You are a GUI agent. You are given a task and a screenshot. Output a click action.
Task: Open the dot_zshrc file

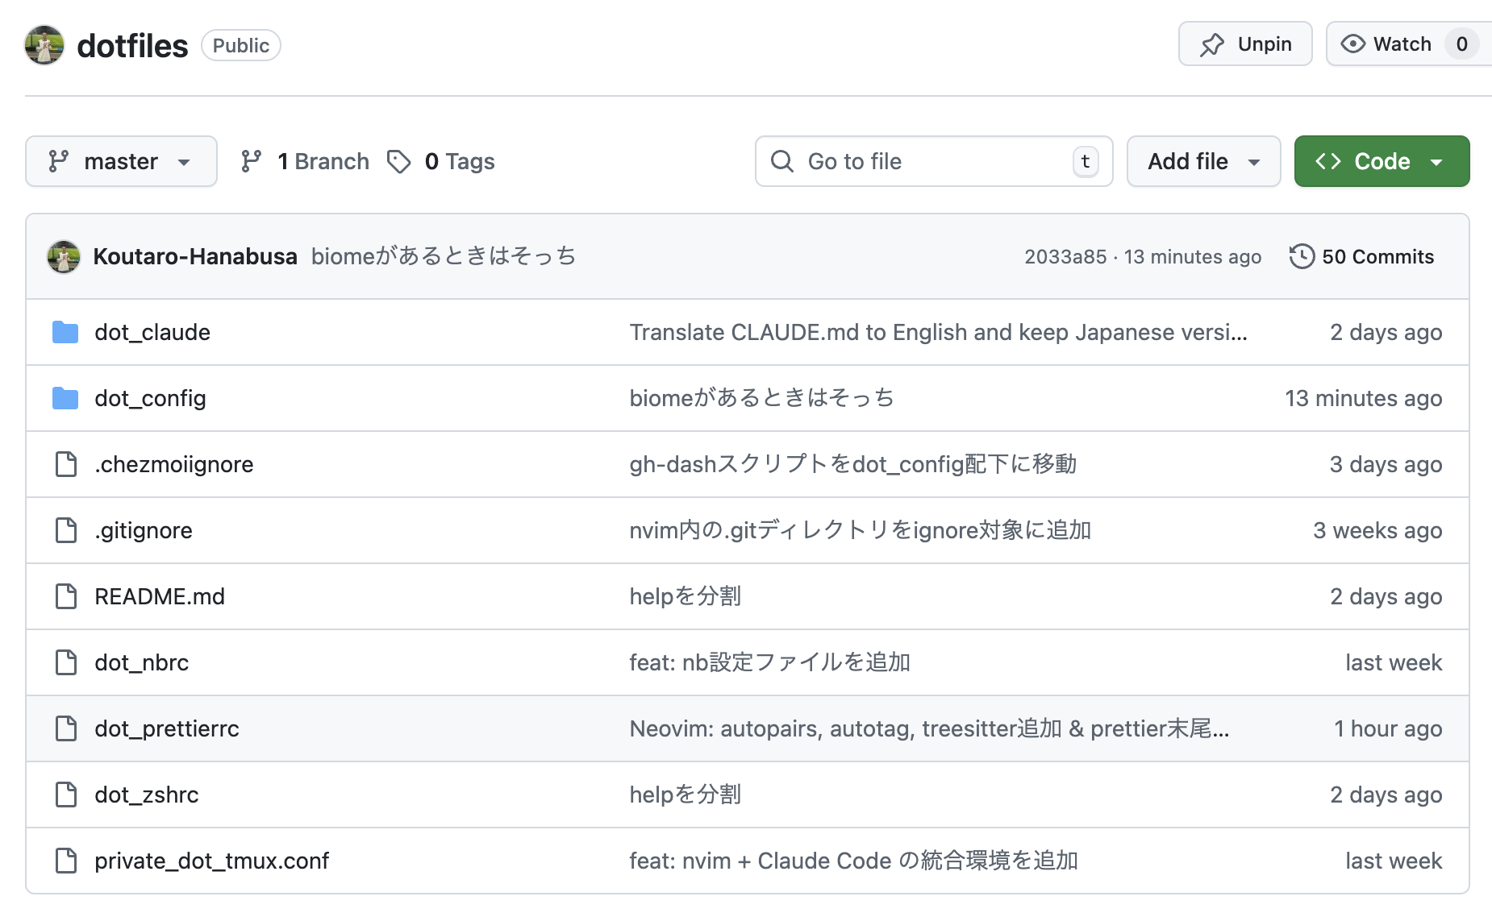click(147, 795)
